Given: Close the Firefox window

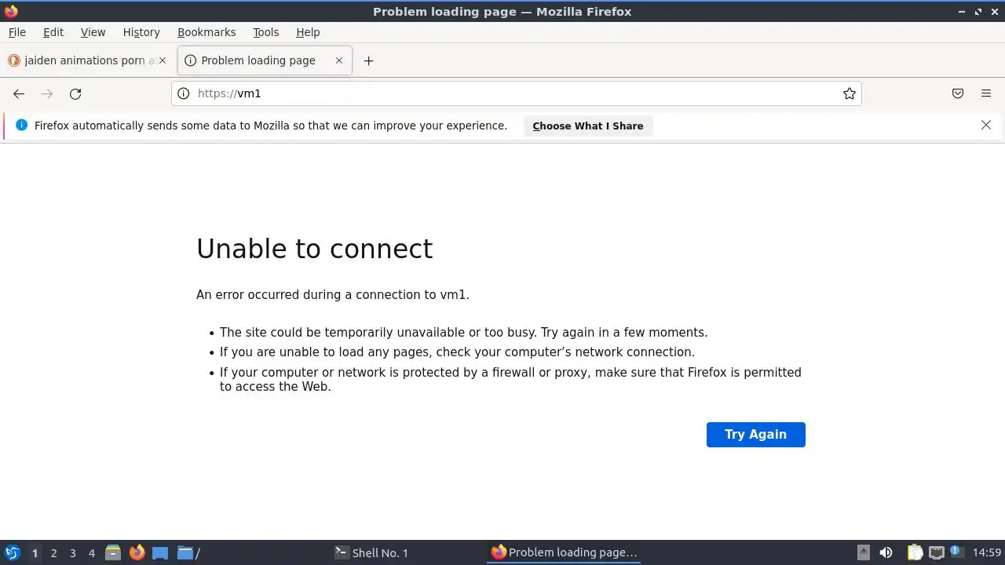Looking at the screenshot, I should click(x=995, y=11).
